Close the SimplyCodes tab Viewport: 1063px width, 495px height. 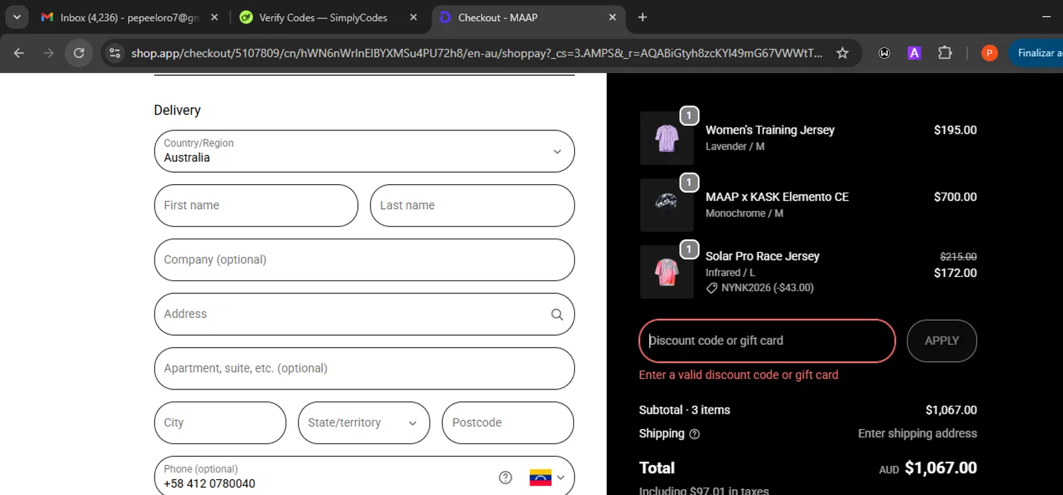413,18
